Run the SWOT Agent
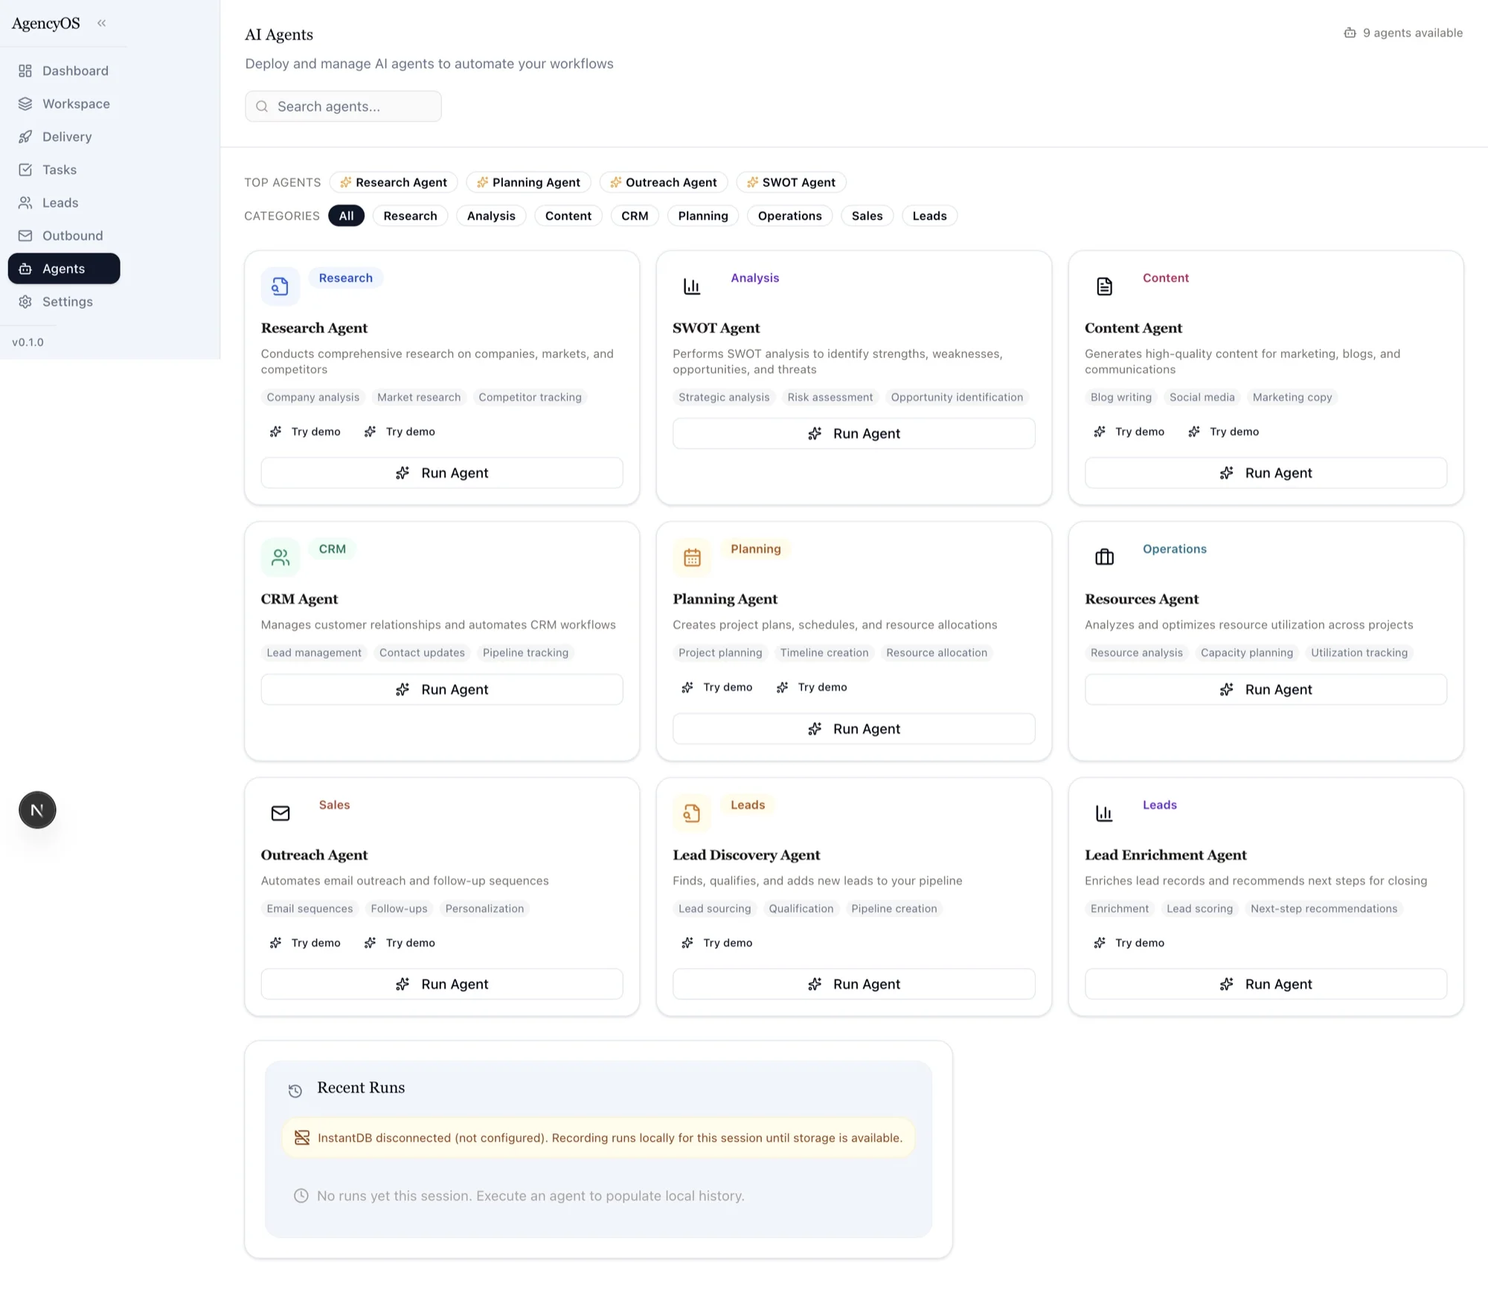1488x1298 pixels. click(x=853, y=434)
